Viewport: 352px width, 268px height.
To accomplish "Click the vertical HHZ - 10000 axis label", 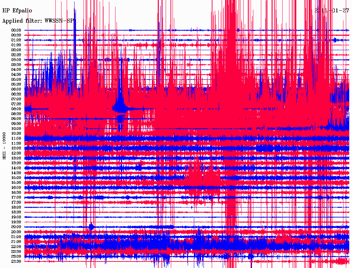I will [x=4, y=146].
